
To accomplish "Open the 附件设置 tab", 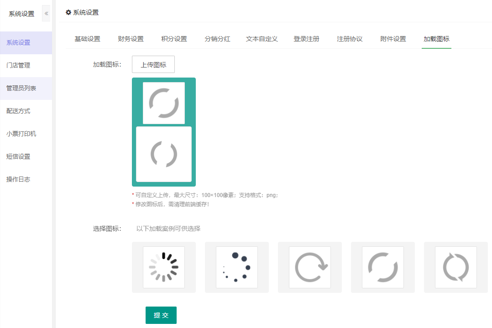I will coord(393,39).
